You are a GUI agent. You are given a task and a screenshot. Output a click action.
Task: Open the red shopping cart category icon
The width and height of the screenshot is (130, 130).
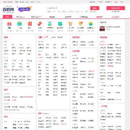click(70, 24)
